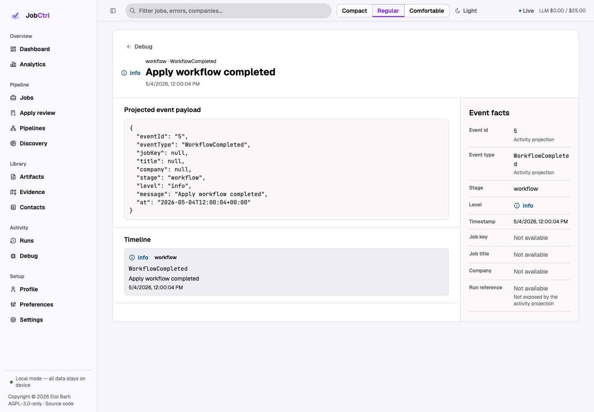Click the Discovery radar icon
This screenshot has width=594, height=412.
[13, 143]
